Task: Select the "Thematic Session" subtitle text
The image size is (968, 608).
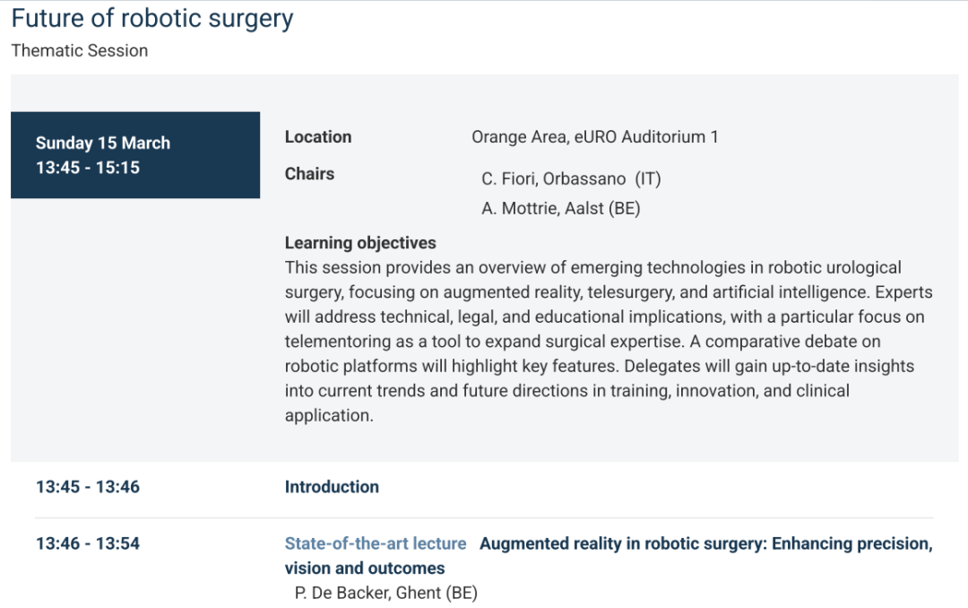Action: coord(80,51)
